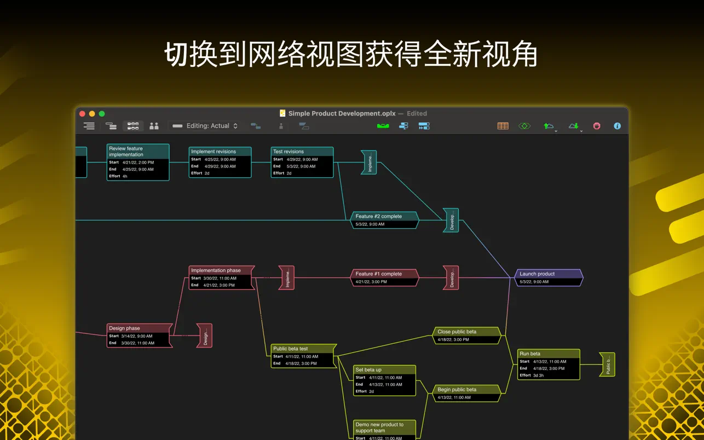
Task: Select the Launch product milestone node
Action: [549, 277]
